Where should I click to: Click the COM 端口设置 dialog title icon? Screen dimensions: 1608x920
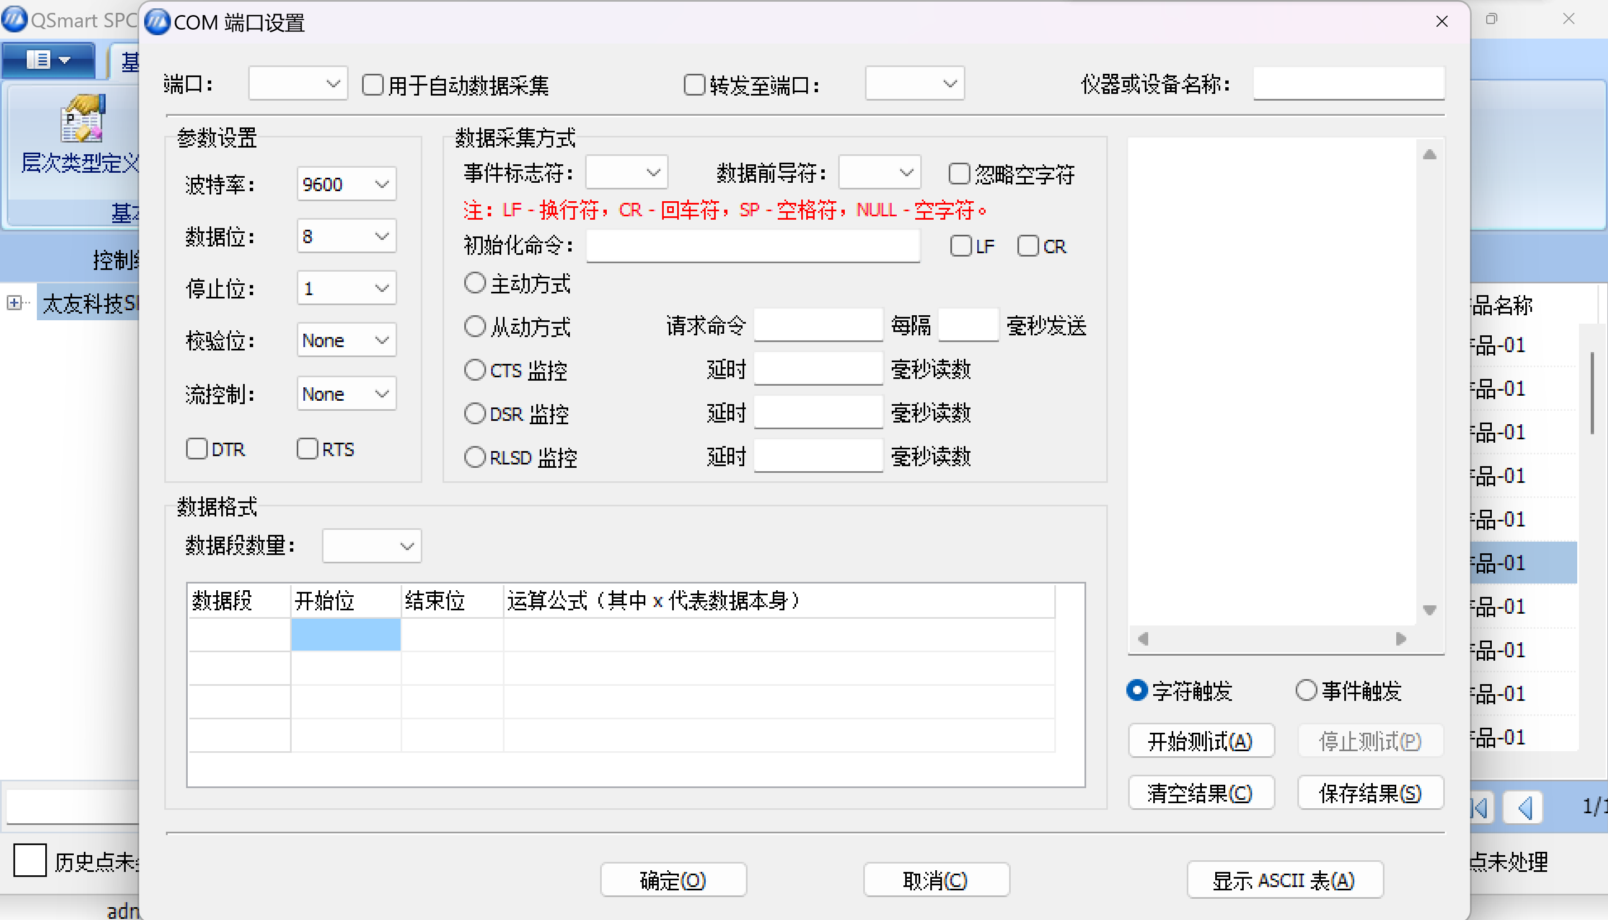[x=156, y=21]
